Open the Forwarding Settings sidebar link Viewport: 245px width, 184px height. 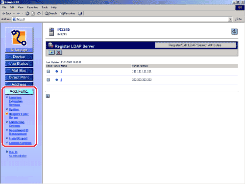click(17, 124)
